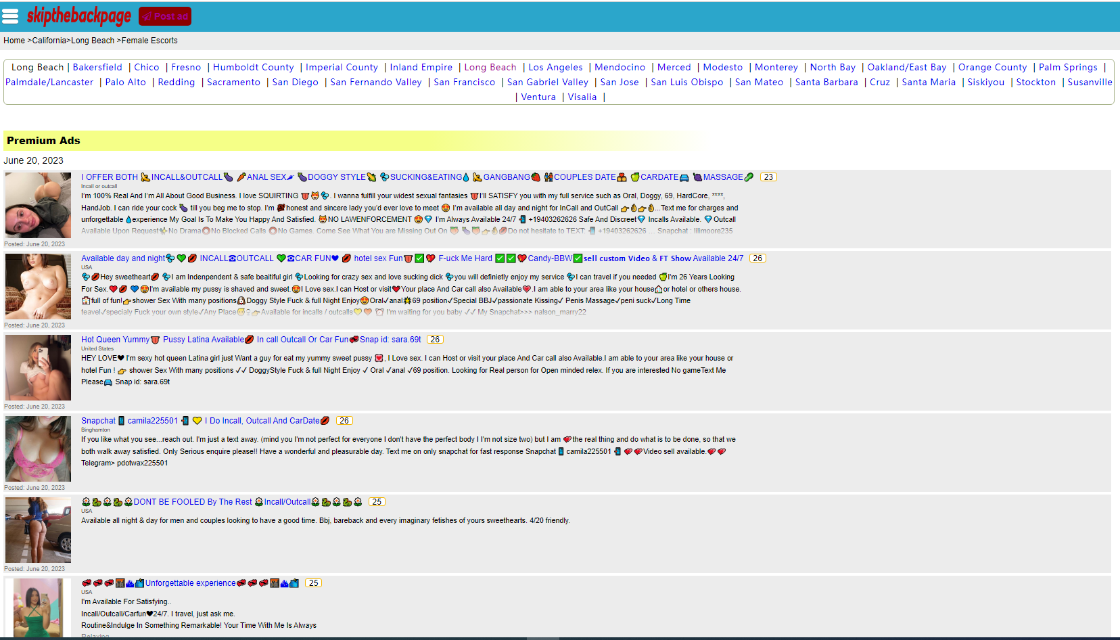Click the Premium Ads heading bar
The width and height of the screenshot is (1120, 640).
[338, 141]
